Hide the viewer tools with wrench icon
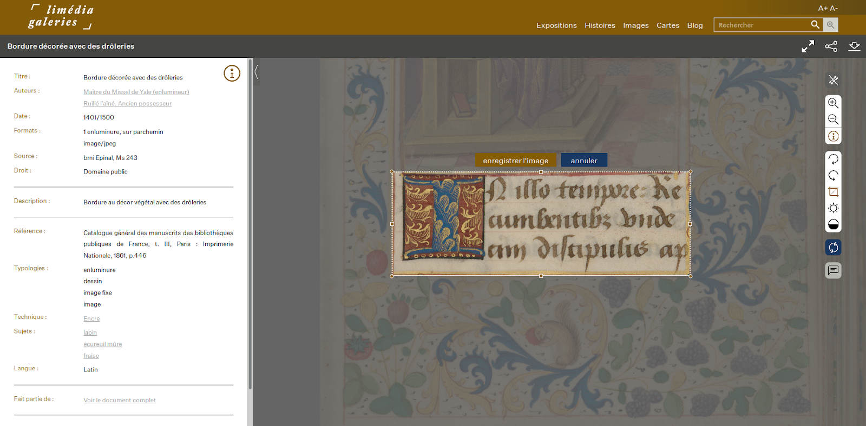The height and width of the screenshot is (426, 866). (834, 81)
